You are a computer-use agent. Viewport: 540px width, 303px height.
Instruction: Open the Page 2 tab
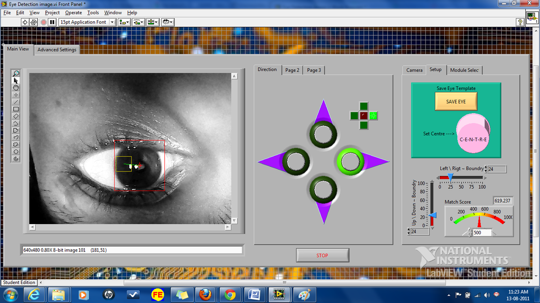293,70
